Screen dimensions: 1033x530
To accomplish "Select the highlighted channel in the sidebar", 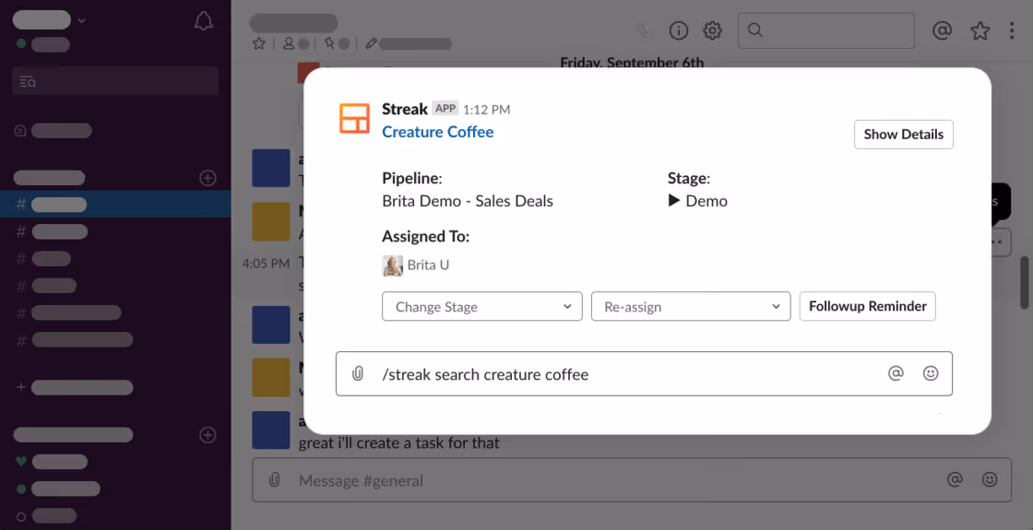I will click(x=115, y=204).
